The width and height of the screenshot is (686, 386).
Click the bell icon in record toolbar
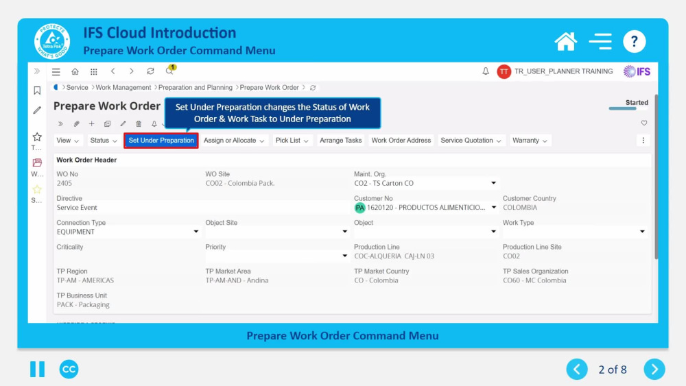coord(154,123)
